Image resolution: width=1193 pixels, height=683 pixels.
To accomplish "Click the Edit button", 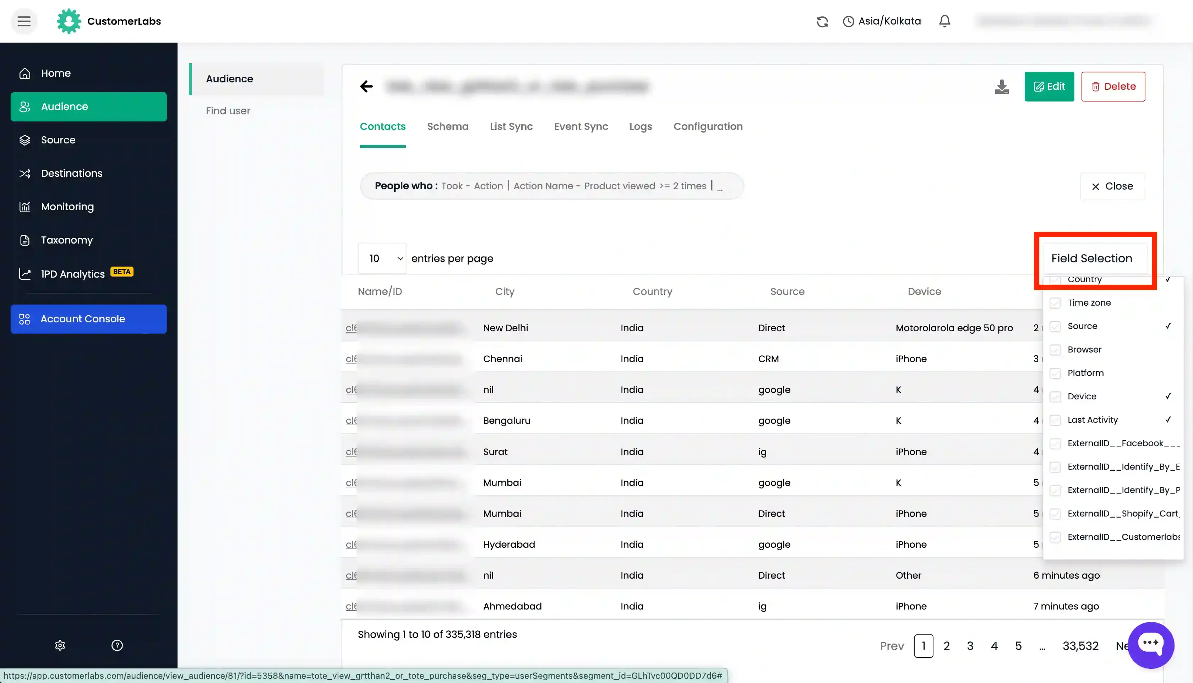I will (1049, 86).
